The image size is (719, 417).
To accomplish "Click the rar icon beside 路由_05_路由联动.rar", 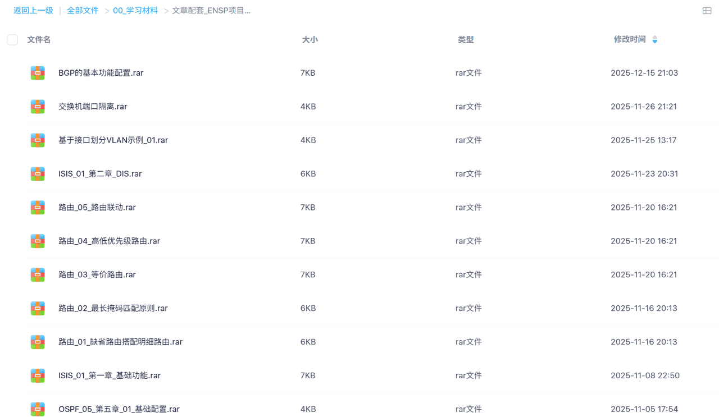I will [x=38, y=208].
